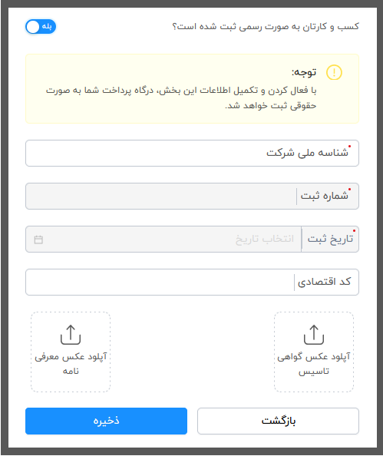Viewport: 383px width, 456px height.
Task: Open the calendar icon in تاریخ ثبت field
Action: coord(38,240)
